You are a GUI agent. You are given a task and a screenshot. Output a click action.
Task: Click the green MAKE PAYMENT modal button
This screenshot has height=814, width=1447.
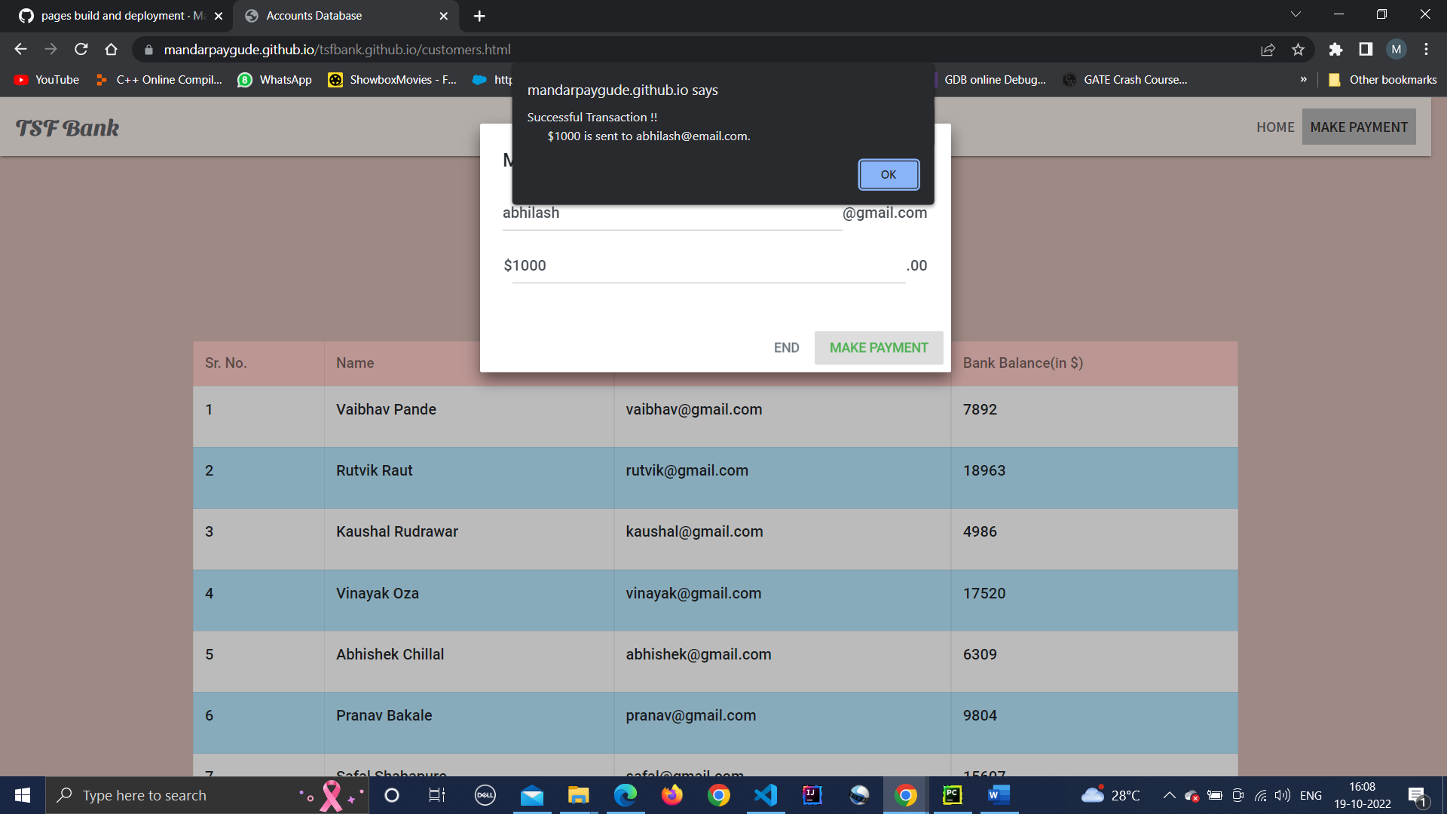tap(879, 347)
